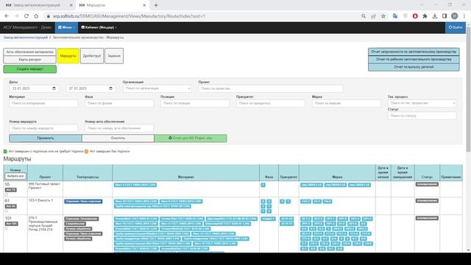The height and width of the screenshot is (265, 471).
Task: Open calendar picker of end date
Action: pyautogui.click(x=110, y=88)
